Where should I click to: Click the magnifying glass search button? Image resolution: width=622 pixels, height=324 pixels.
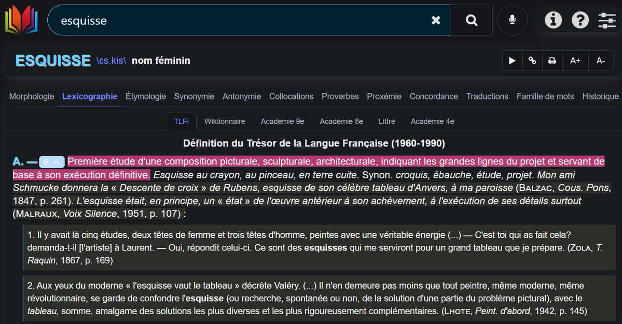(x=471, y=20)
